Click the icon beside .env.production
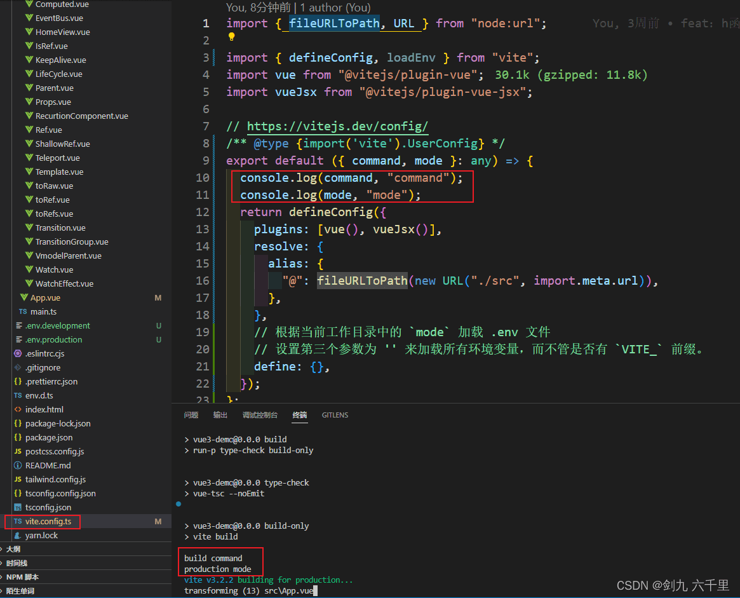Viewport: 740px width, 598px height. point(18,339)
